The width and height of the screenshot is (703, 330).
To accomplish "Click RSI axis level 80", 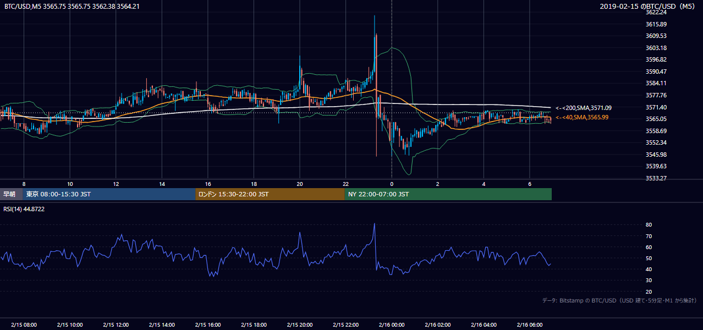I will [649, 225].
